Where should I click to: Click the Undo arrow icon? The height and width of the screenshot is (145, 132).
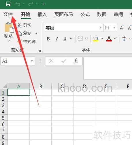(18, 4)
